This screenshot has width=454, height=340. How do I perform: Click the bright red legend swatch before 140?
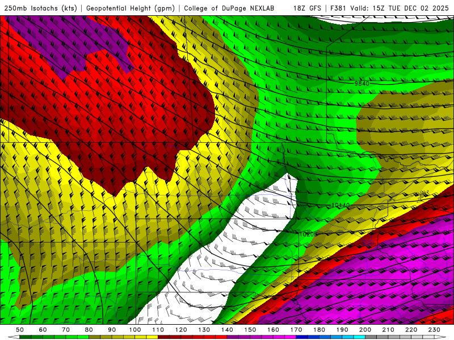pos(221,337)
